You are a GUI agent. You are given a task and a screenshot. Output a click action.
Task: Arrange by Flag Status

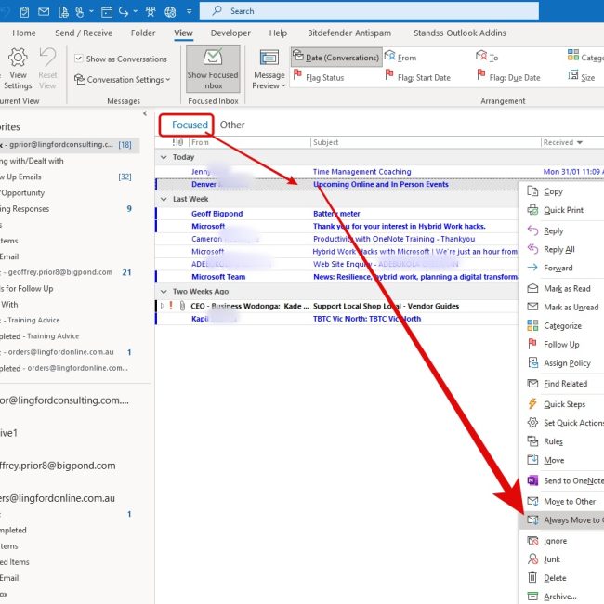coord(318,76)
